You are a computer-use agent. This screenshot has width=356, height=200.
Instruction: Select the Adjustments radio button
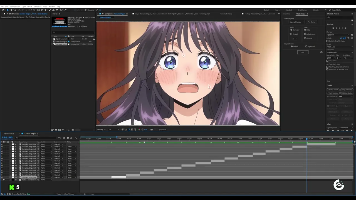[x=305, y=34]
